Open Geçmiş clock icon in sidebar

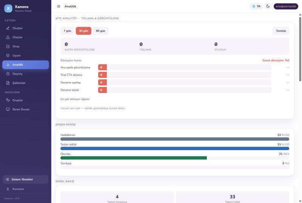pyautogui.click(x=8, y=74)
